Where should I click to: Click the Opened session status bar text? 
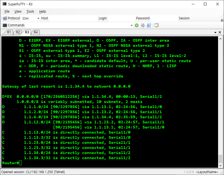coord(33,172)
